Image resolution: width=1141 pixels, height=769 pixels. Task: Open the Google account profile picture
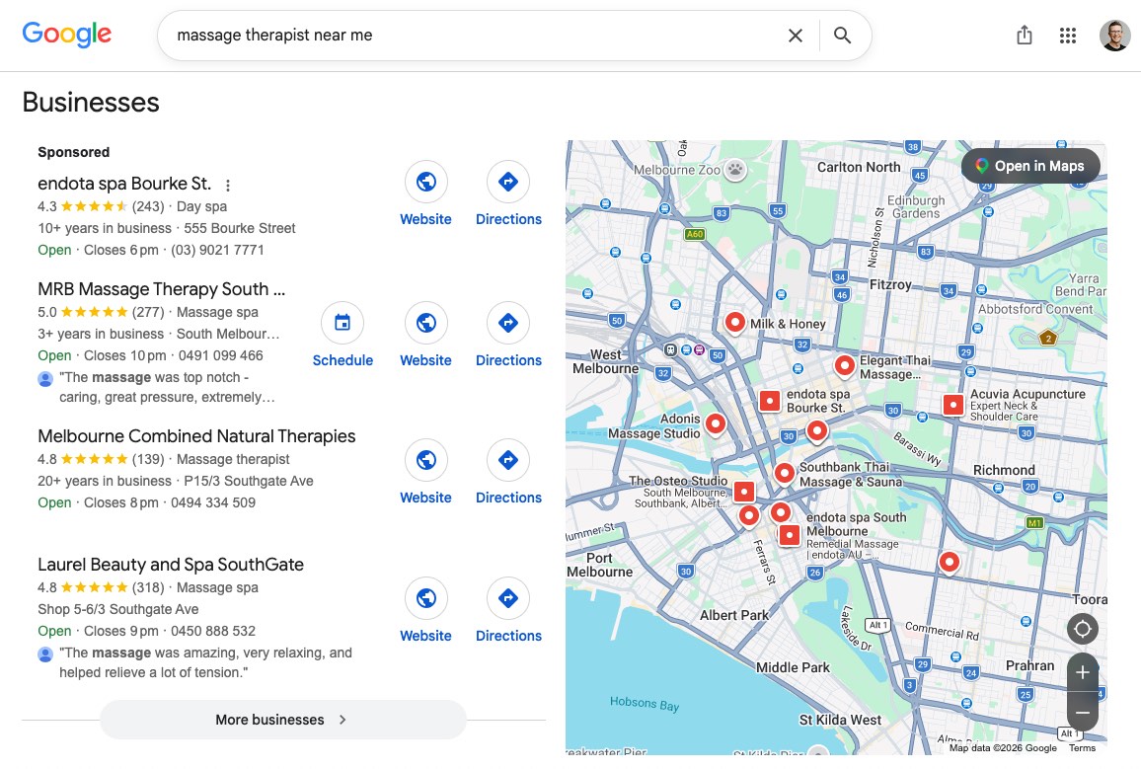pos(1114,35)
